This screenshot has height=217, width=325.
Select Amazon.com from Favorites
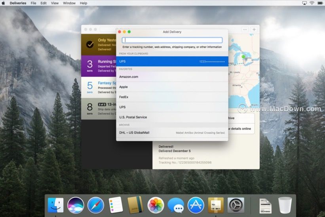point(172,77)
